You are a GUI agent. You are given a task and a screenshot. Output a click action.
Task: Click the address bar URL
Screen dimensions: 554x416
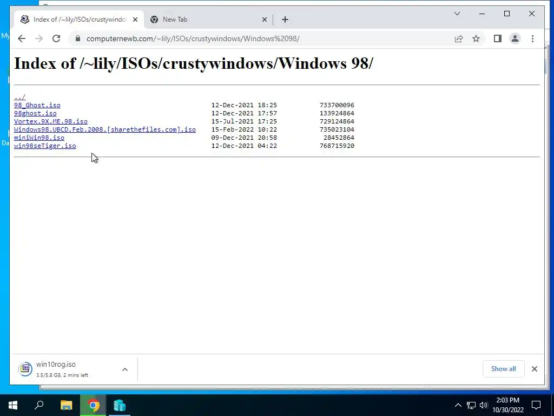pos(193,38)
